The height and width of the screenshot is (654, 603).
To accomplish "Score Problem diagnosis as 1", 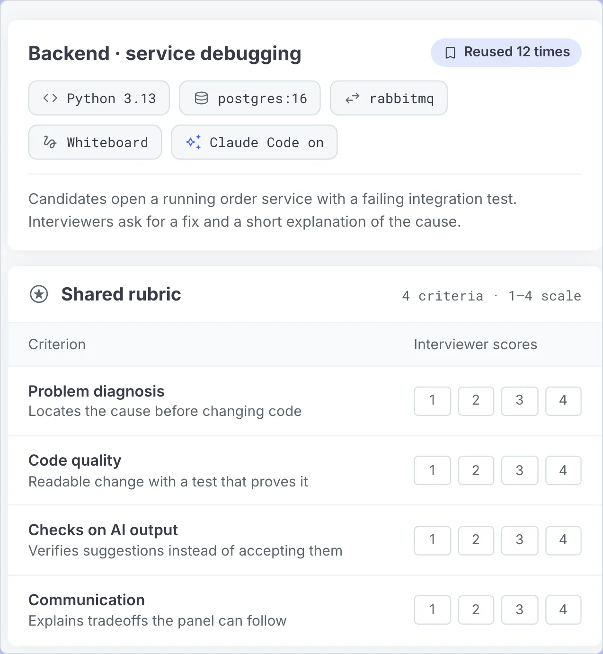I will pyautogui.click(x=433, y=401).
